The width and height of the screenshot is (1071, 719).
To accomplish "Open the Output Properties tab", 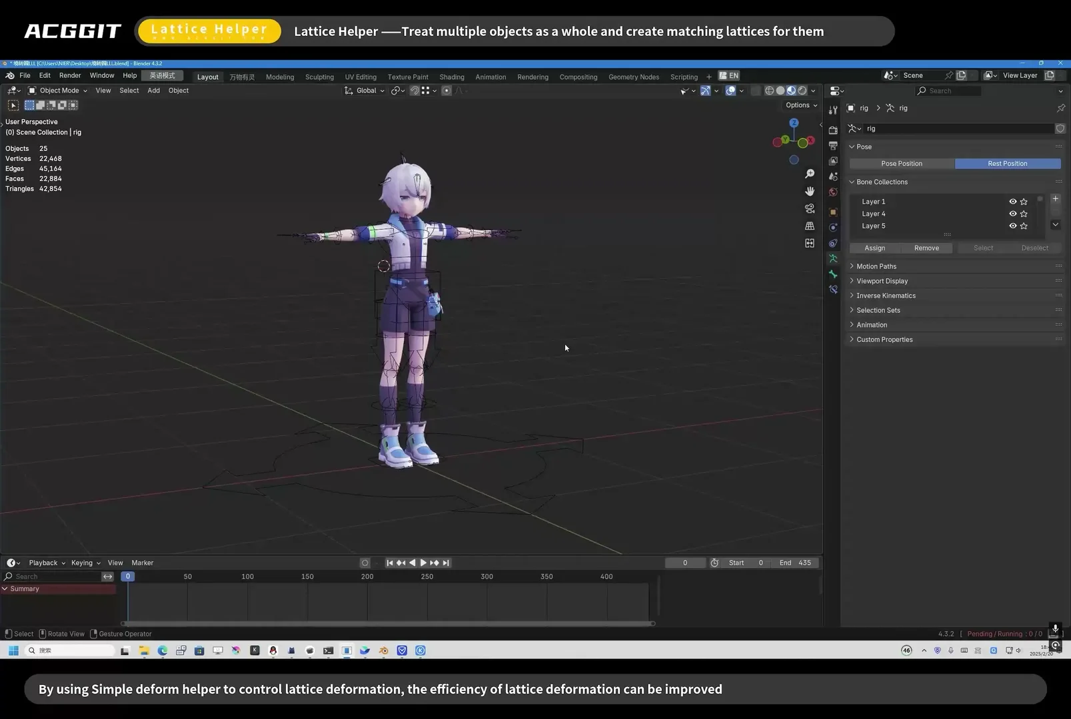I will point(833,145).
